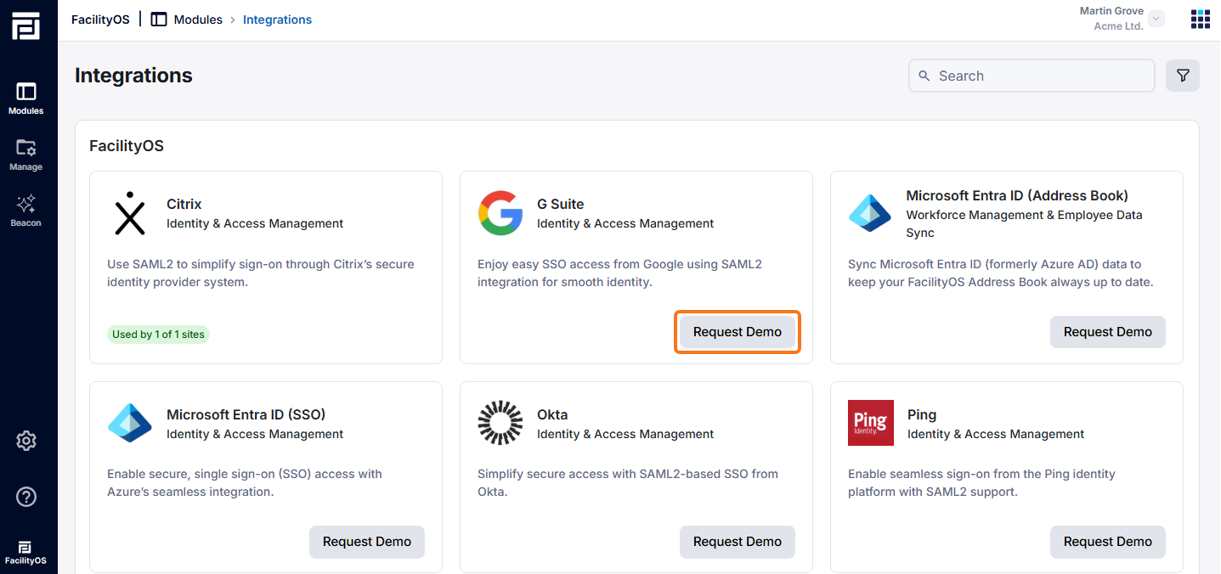Viewport: 1221px width, 574px height.
Task: Select the Beacon icon in the sidebar
Action: pyautogui.click(x=25, y=209)
